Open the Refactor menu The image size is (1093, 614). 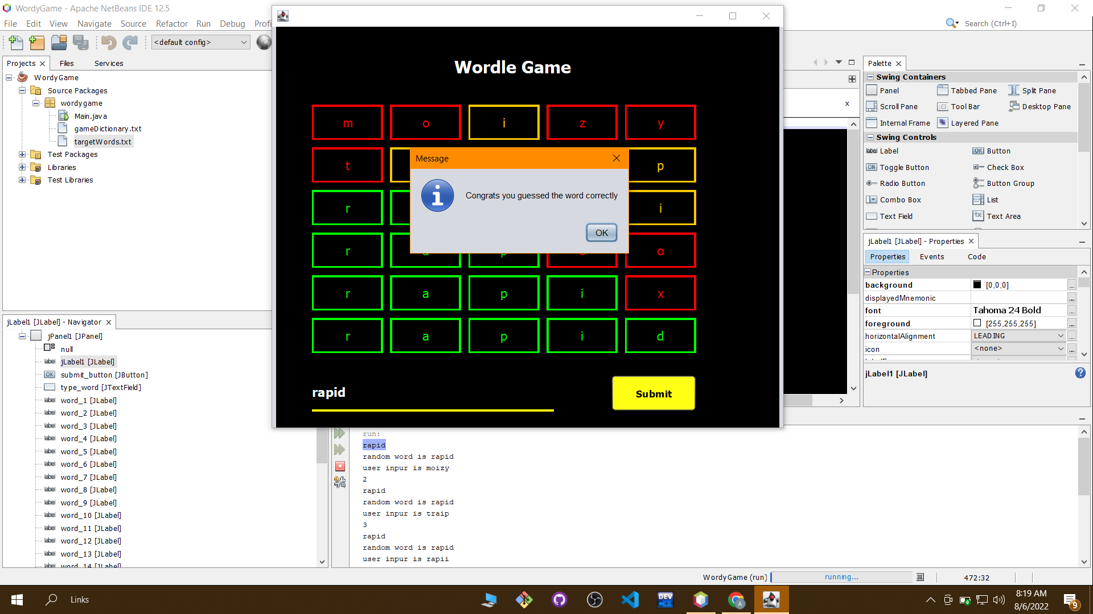(x=171, y=23)
